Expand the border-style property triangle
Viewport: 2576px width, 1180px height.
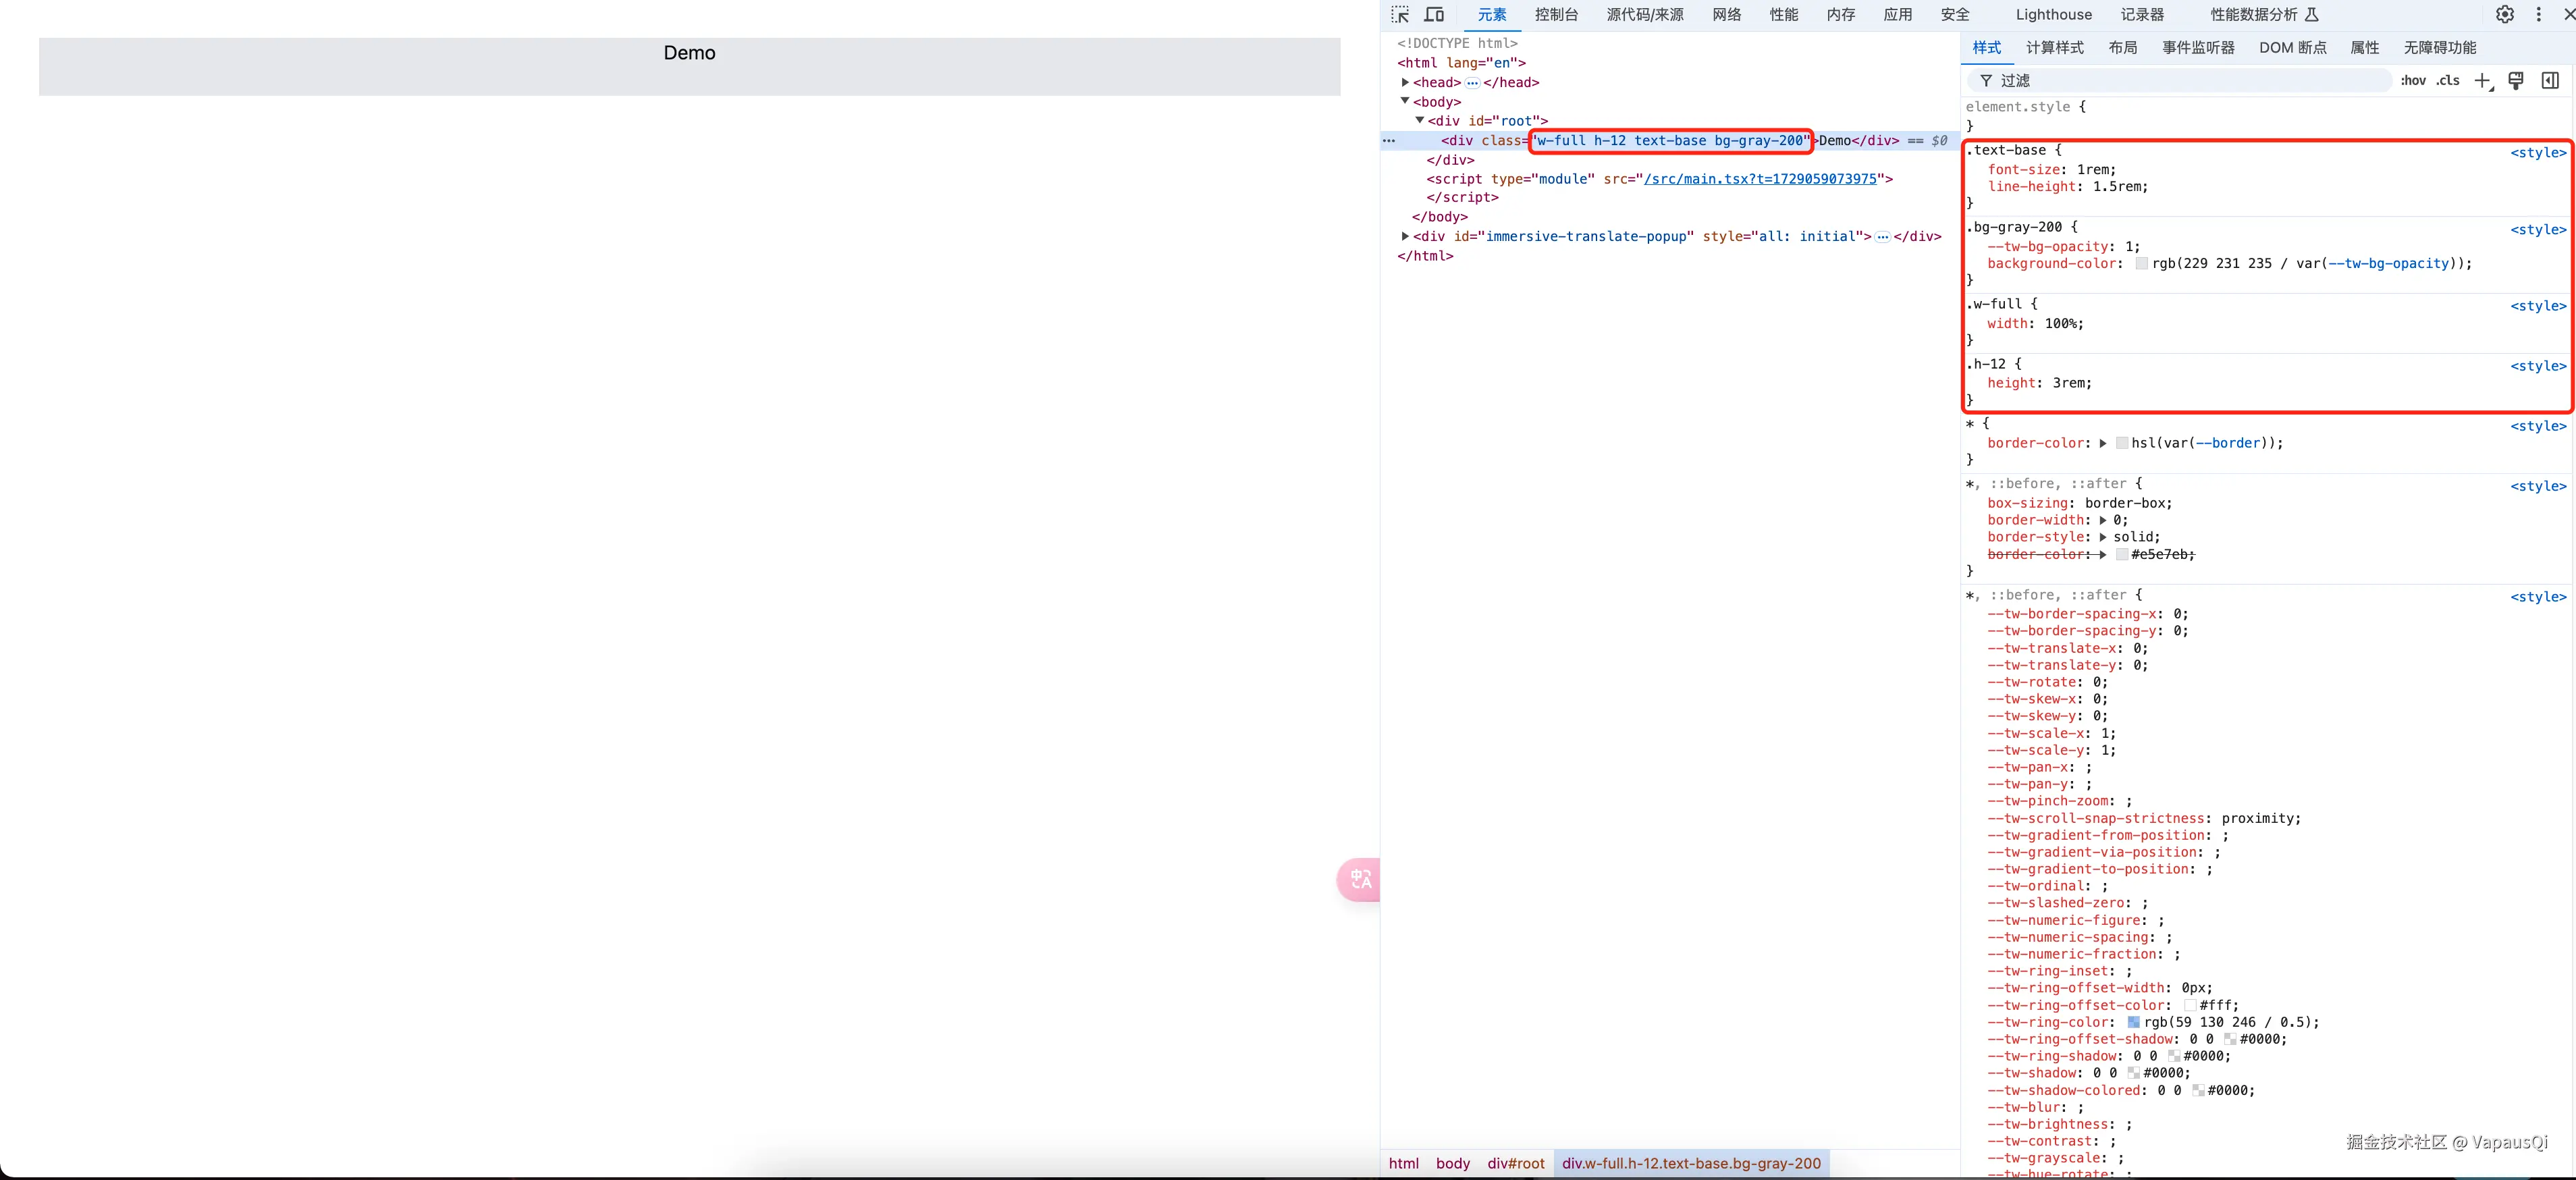[2103, 538]
